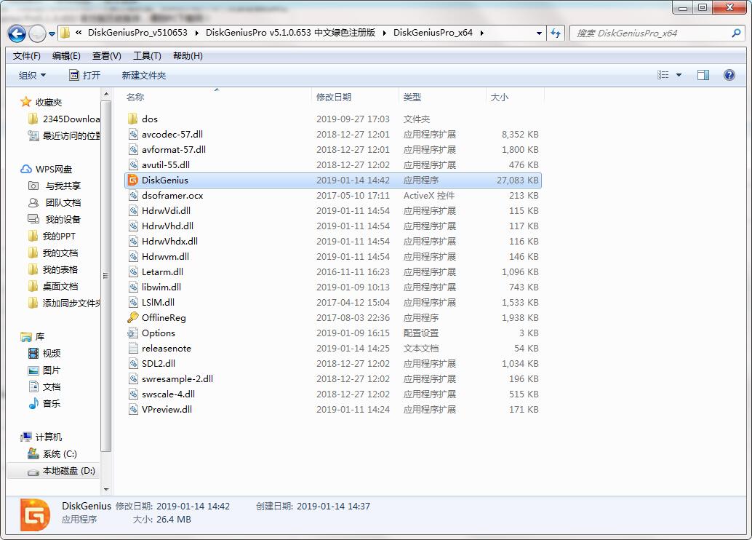Click the avcodec-57.dll file icon
This screenshot has height=540, width=752.
click(x=133, y=135)
